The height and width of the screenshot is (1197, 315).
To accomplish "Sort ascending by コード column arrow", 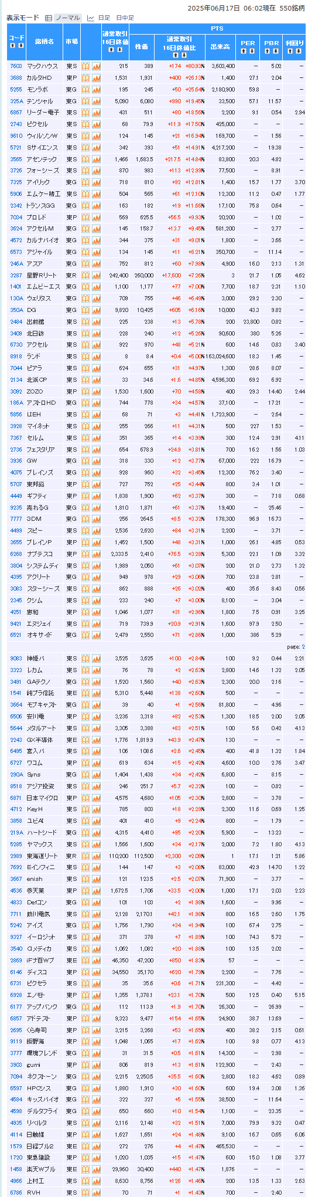I will pyautogui.click(x=13, y=45).
